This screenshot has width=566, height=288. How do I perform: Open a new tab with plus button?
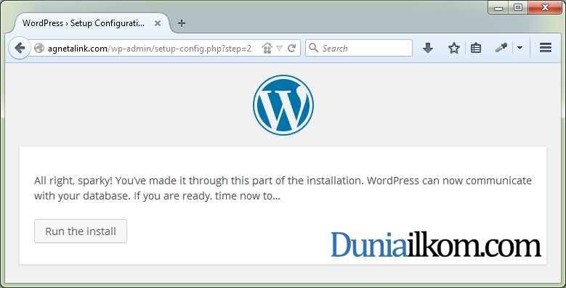click(182, 23)
